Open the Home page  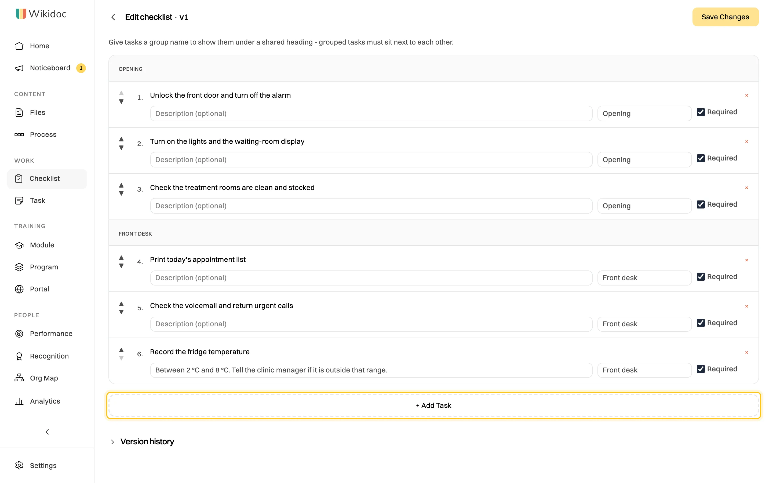47,46
